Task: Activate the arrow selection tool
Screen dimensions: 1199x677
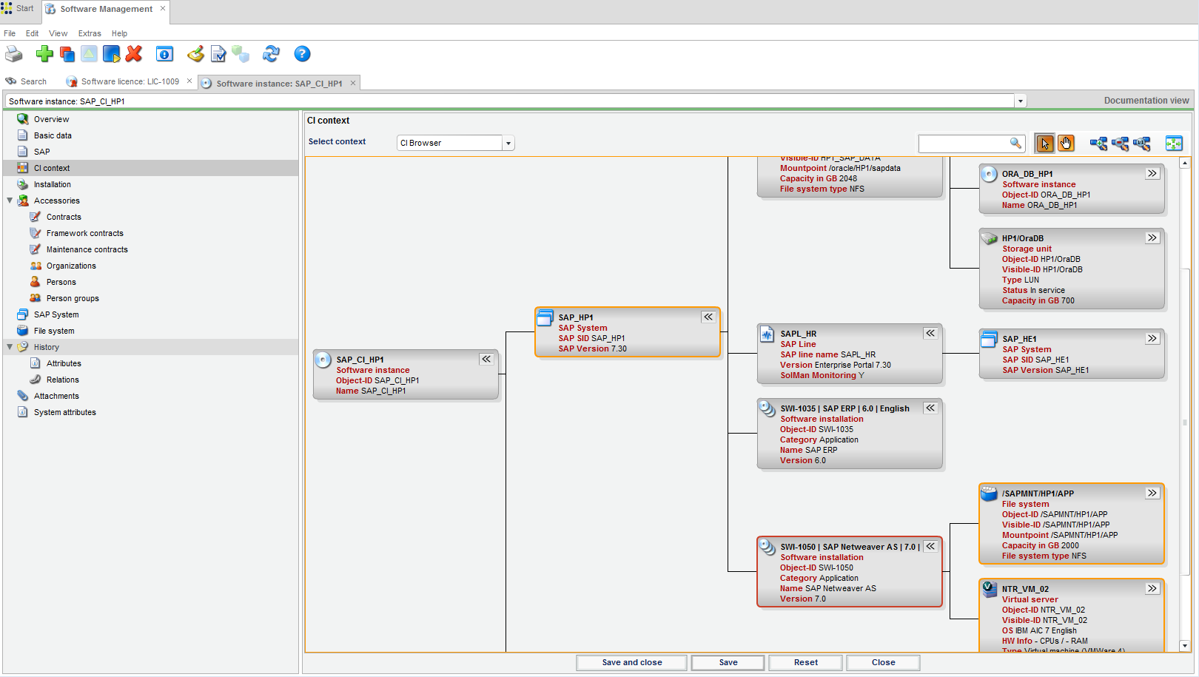Action: (1044, 144)
